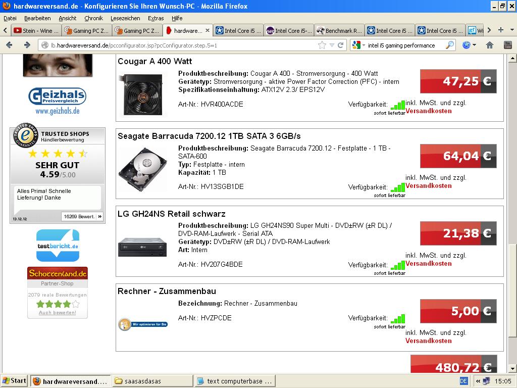Open the Windows Start menu

point(15,381)
